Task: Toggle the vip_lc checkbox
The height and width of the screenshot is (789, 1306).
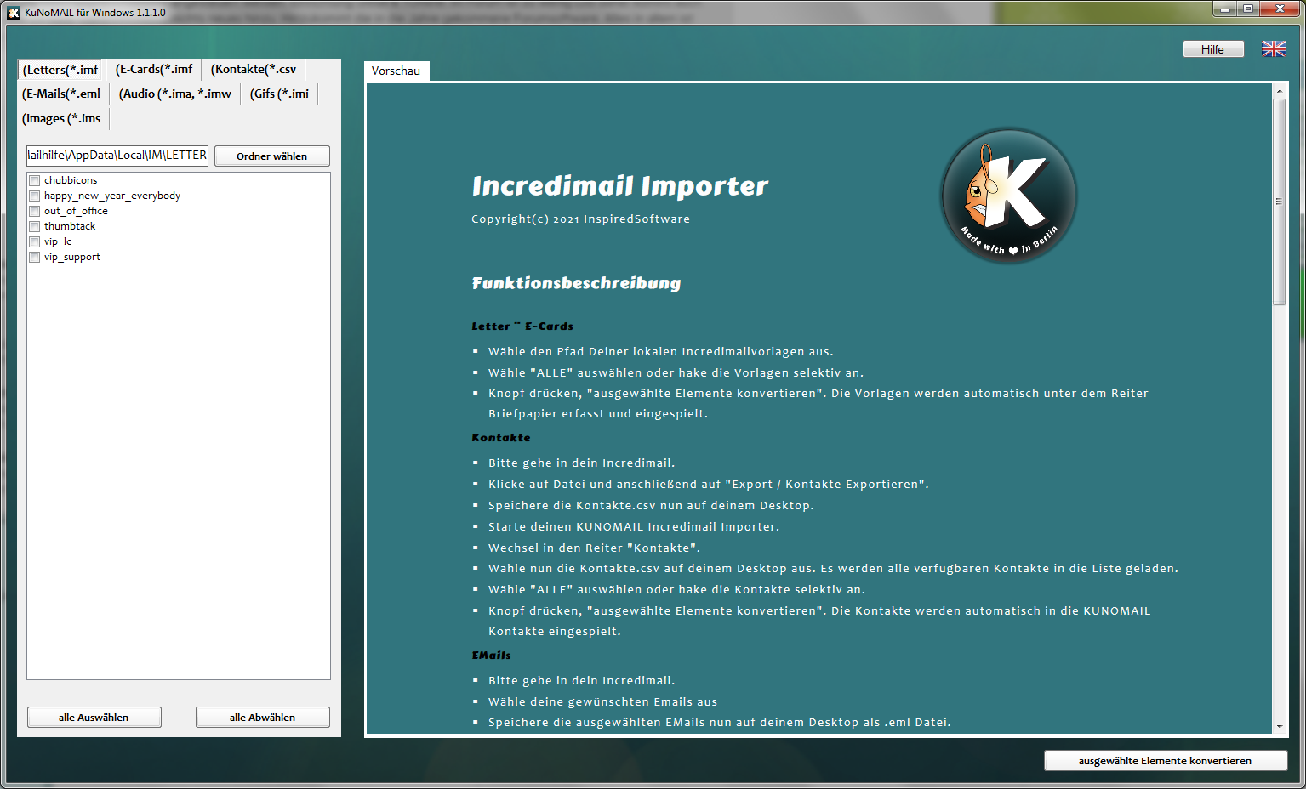Action: click(35, 241)
